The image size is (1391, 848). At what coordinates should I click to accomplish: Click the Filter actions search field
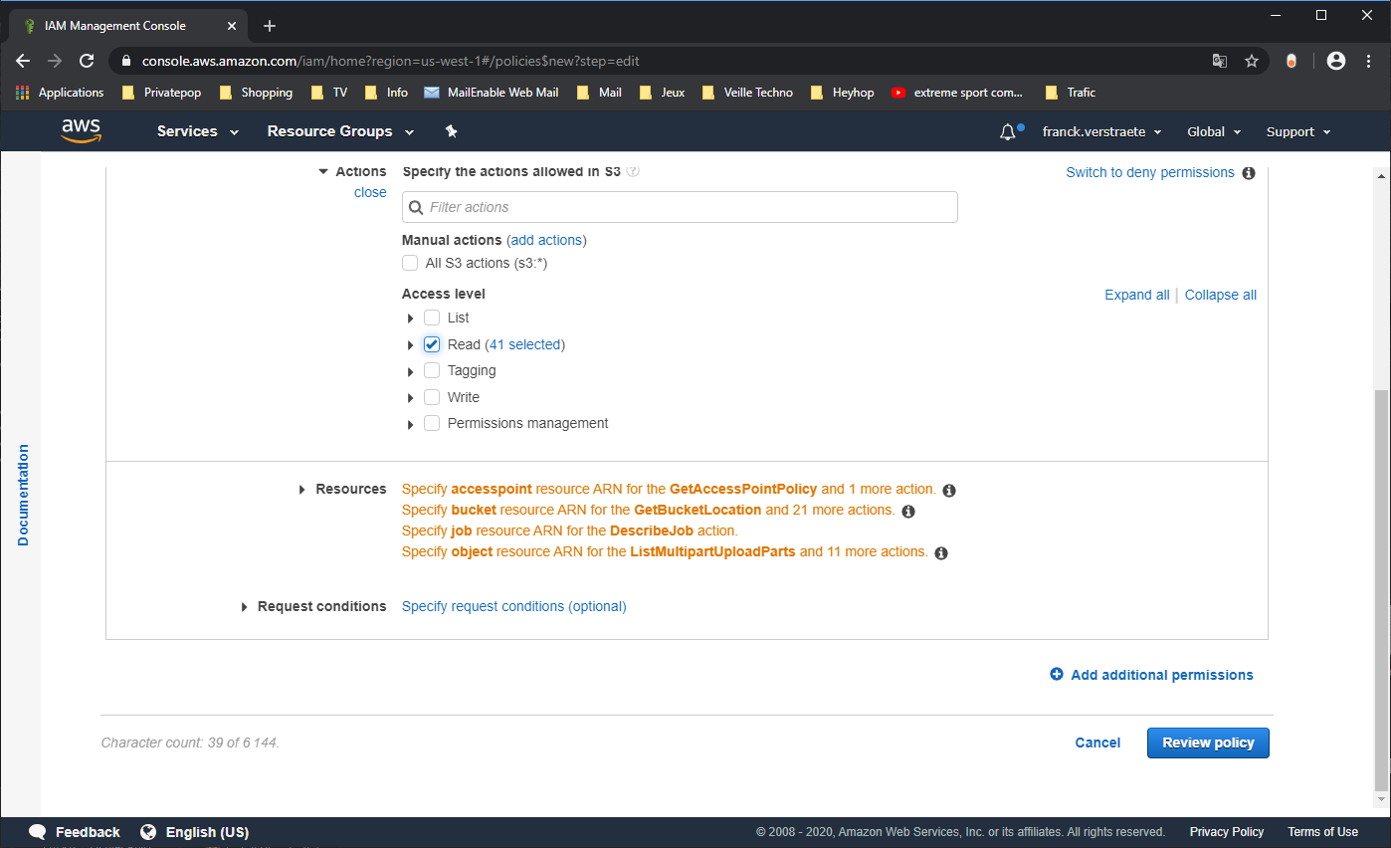click(x=680, y=207)
